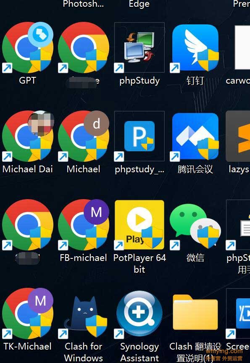
Task: Open Chrome shortcut with blurred label beside GPT
Action: 84,47
